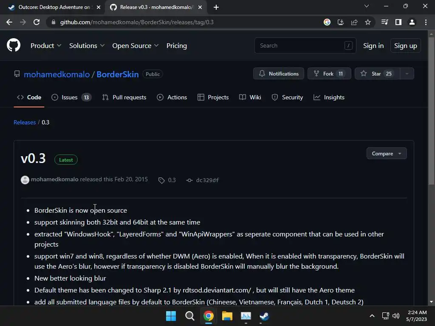
Task: Reload the current page
Action: 37,22
